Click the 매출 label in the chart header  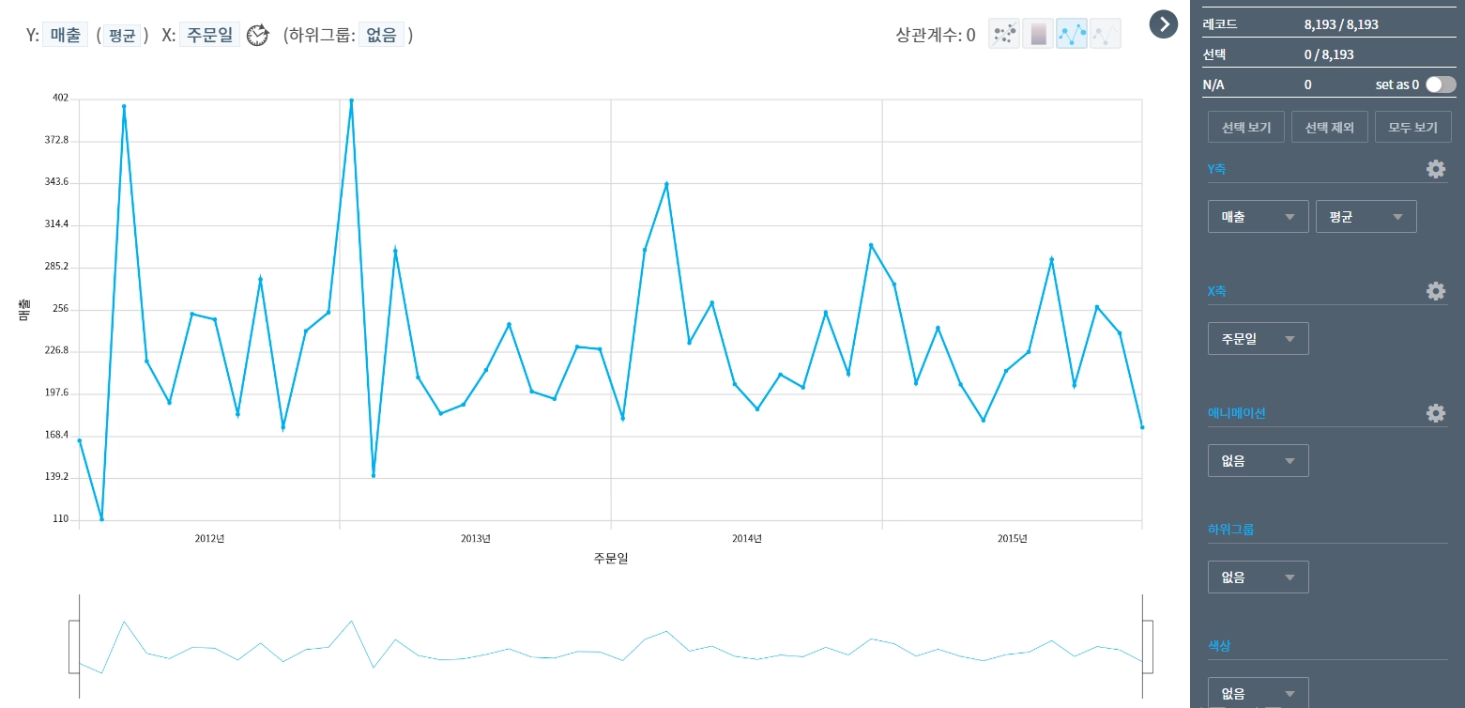coord(65,36)
